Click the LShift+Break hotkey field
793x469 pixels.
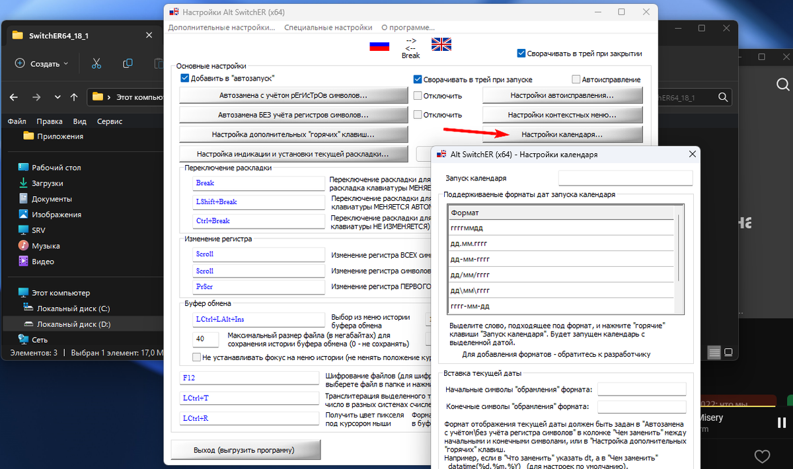coord(259,202)
